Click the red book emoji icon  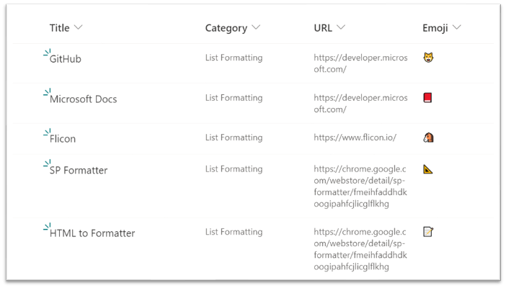pyautogui.click(x=427, y=97)
